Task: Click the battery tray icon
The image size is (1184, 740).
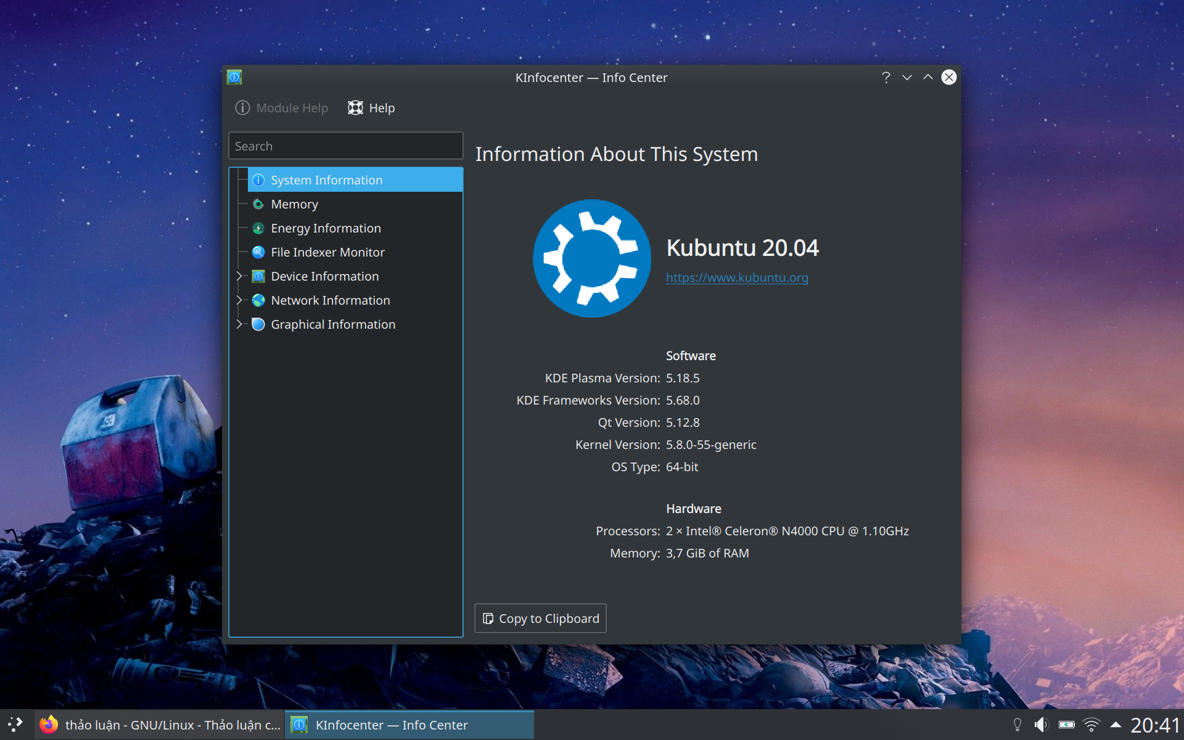Action: pyautogui.click(x=1067, y=725)
